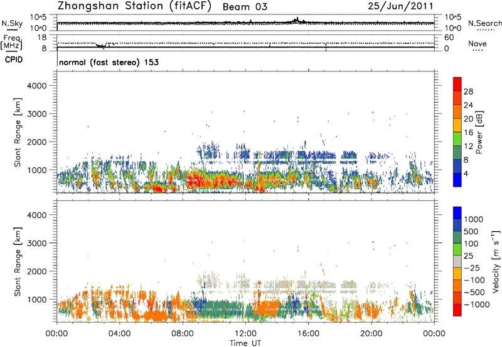Click the red bottom of Velocity colorbar
Image resolution: width=502 pixels, height=347 pixels.
[x=457, y=310]
